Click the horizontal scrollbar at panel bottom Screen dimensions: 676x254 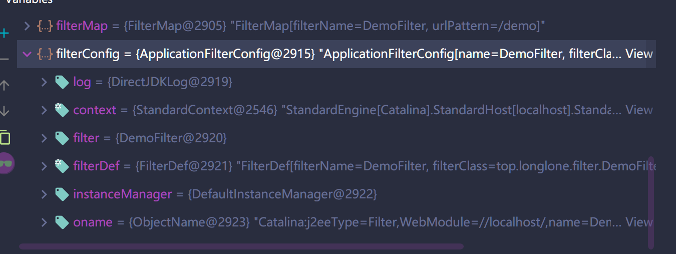tap(241, 246)
